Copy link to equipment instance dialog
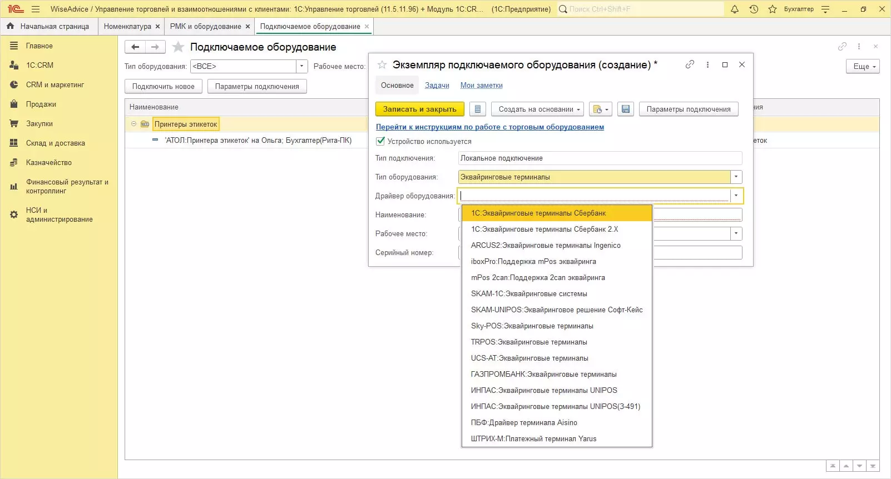 [690, 64]
